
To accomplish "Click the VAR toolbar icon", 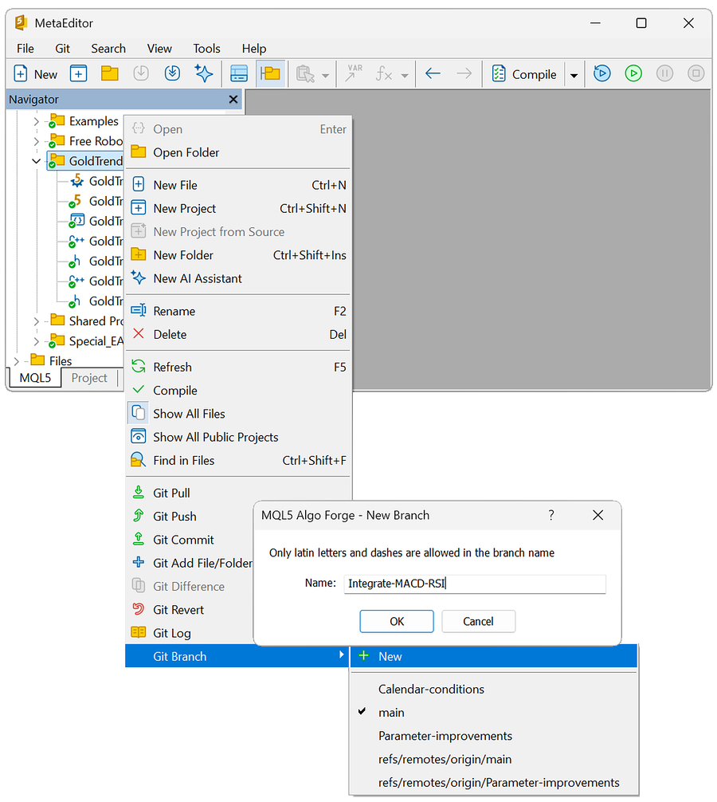I will (354, 73).
